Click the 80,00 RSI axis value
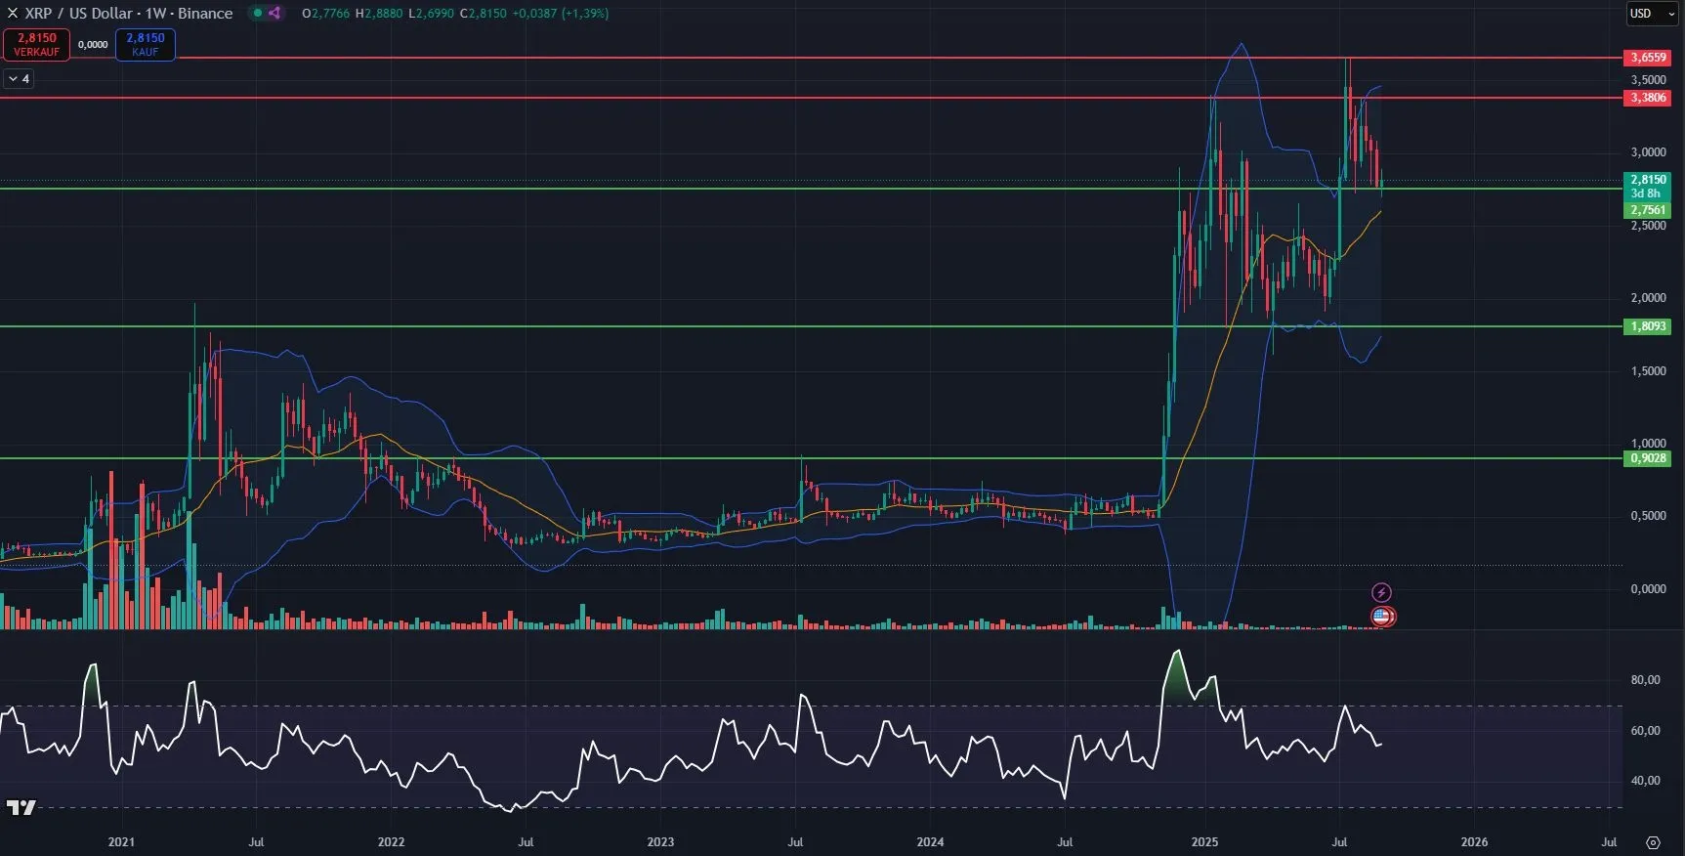The width and height of the screenshot is (1685, 856). coord(1645,680)
